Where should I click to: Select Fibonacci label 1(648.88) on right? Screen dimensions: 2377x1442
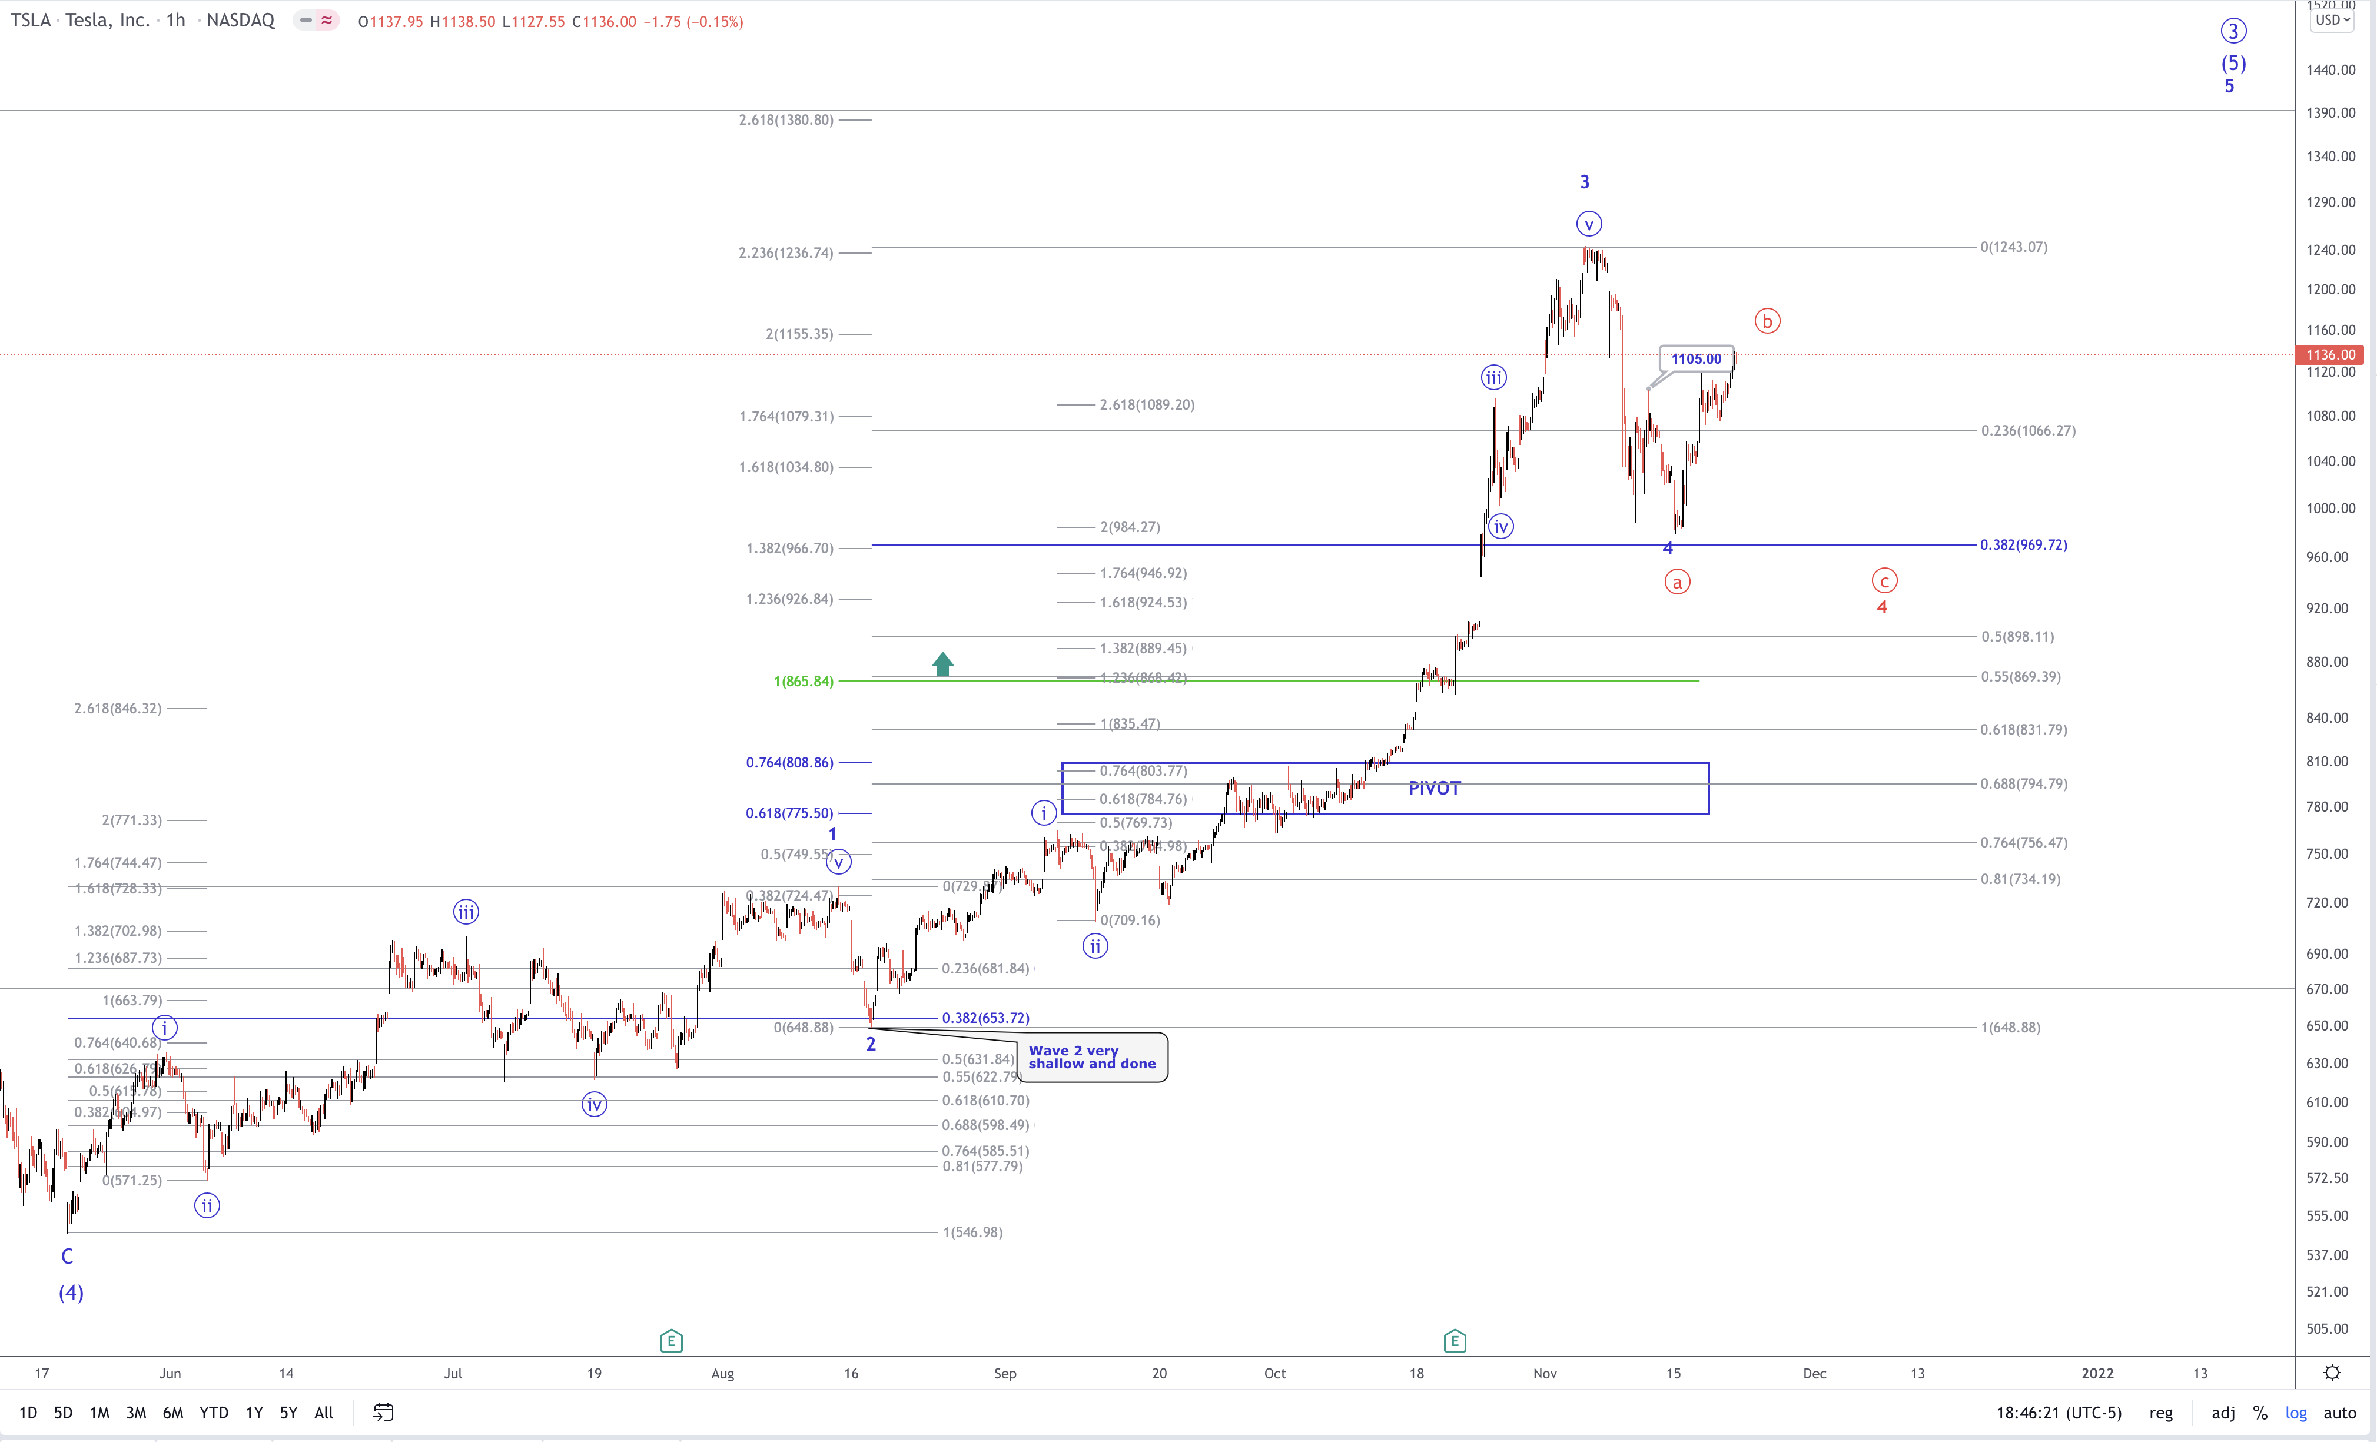(x=2010, y=1027)
